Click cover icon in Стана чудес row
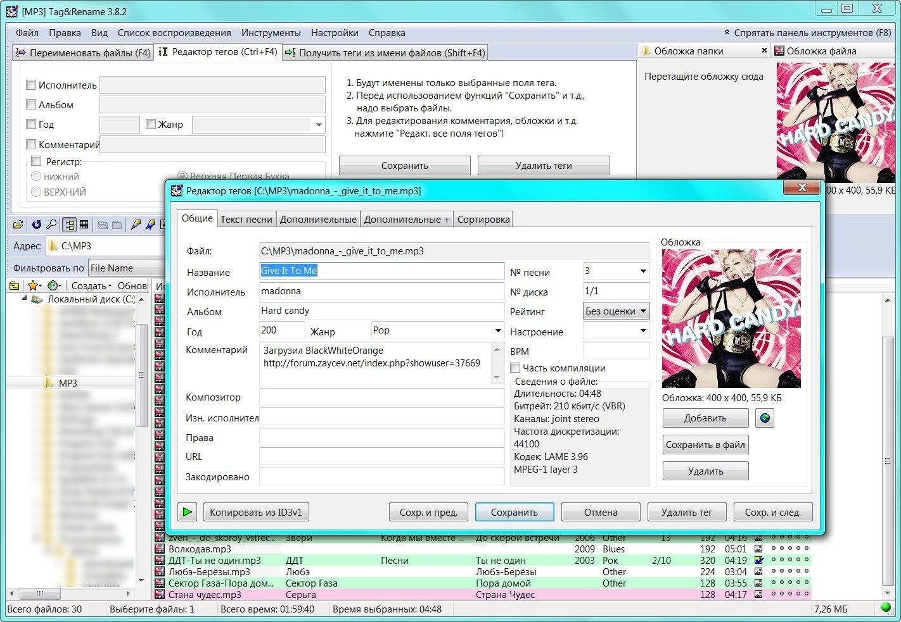The width and height of the screenshot is (901, 622). click(758, 594)
